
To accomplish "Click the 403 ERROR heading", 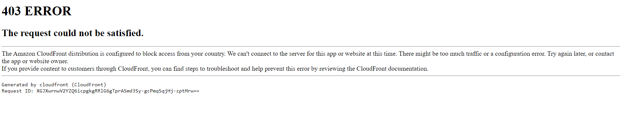I will tap(36, 11).
